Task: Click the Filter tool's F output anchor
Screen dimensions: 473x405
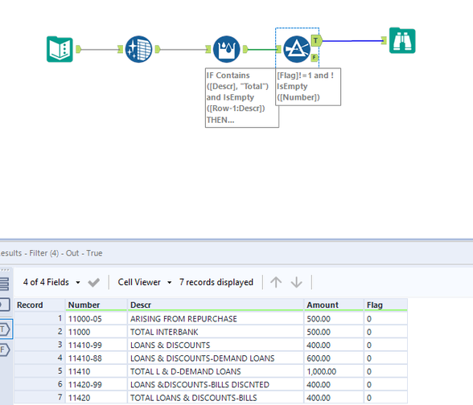Action: click(x=315, y=57)
